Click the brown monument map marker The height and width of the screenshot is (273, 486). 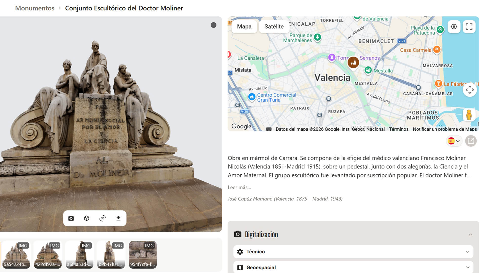click(353, 62)
